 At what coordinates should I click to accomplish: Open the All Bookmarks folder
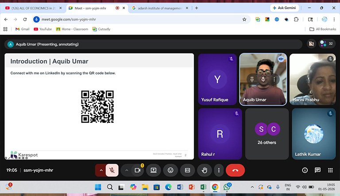[323, 29]
